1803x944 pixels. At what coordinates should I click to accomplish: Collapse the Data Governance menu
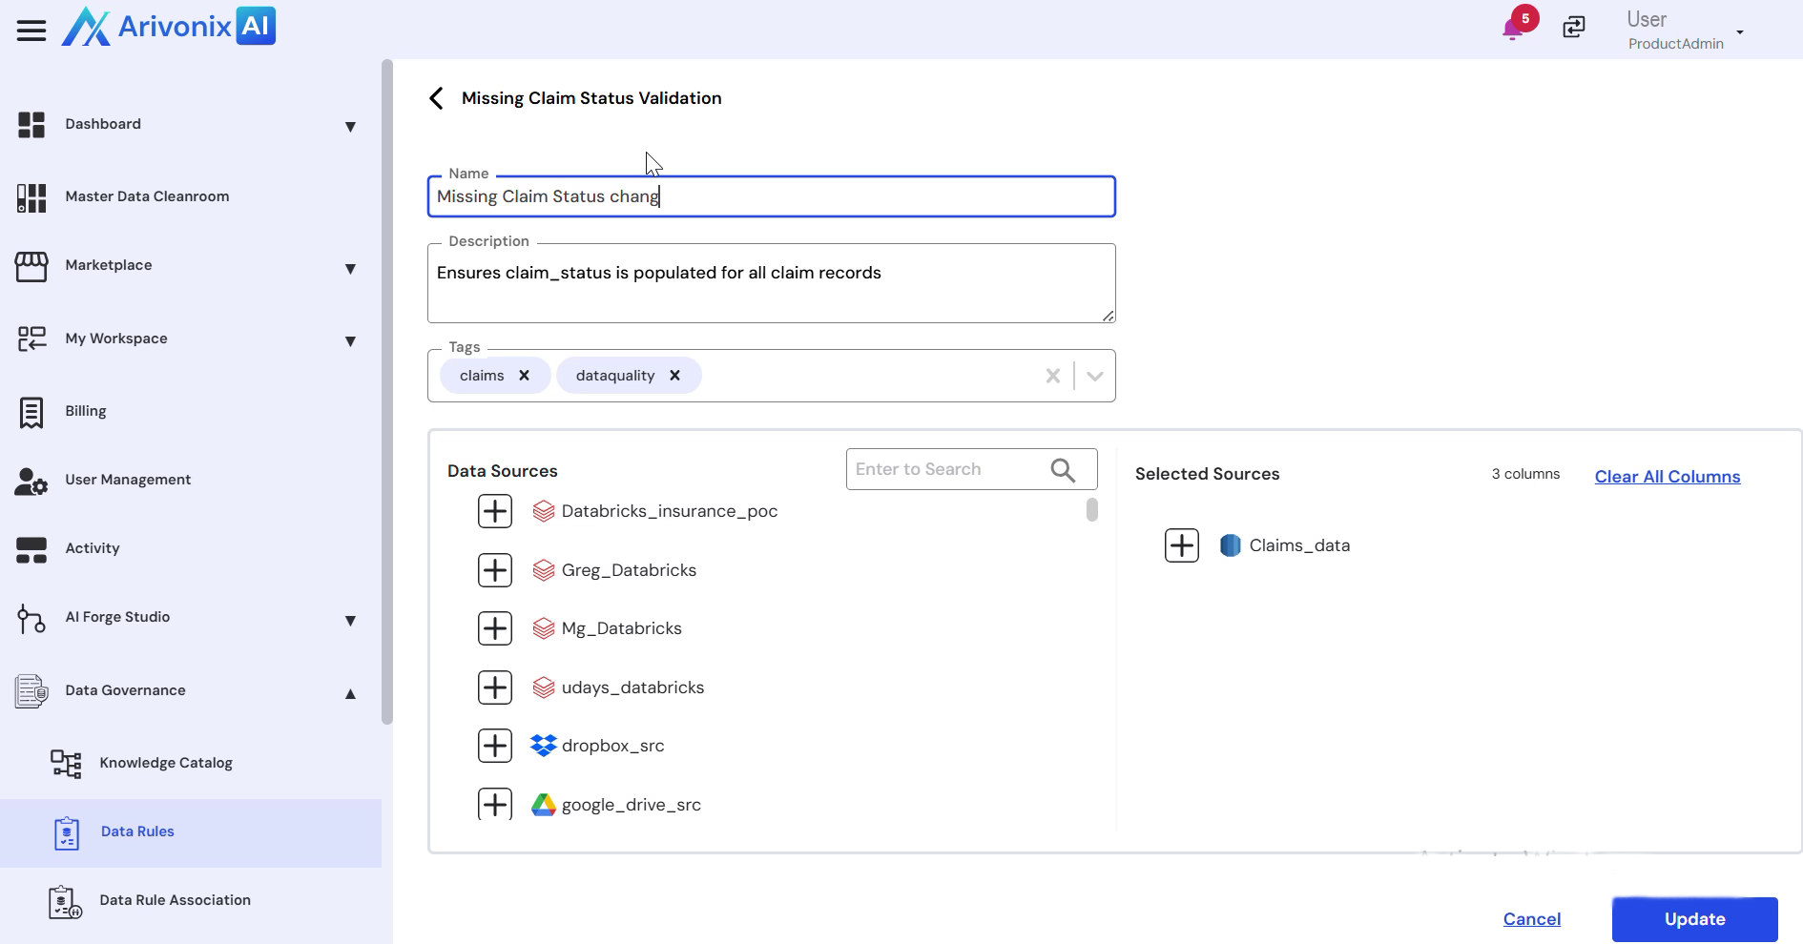(350, 693)
